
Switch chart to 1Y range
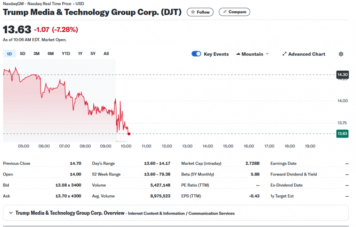(x=80, y=54)
